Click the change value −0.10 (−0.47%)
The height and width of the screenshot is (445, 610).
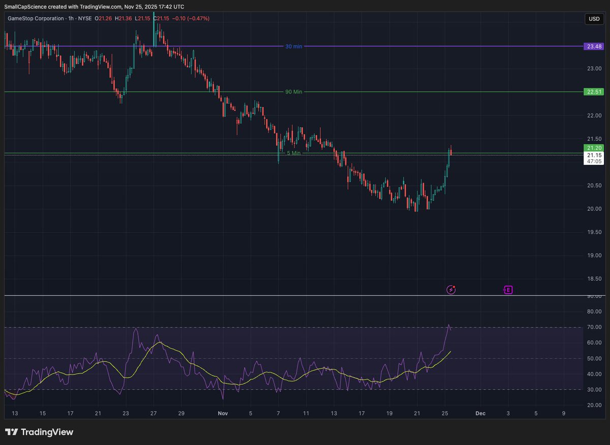pos(191,18)
